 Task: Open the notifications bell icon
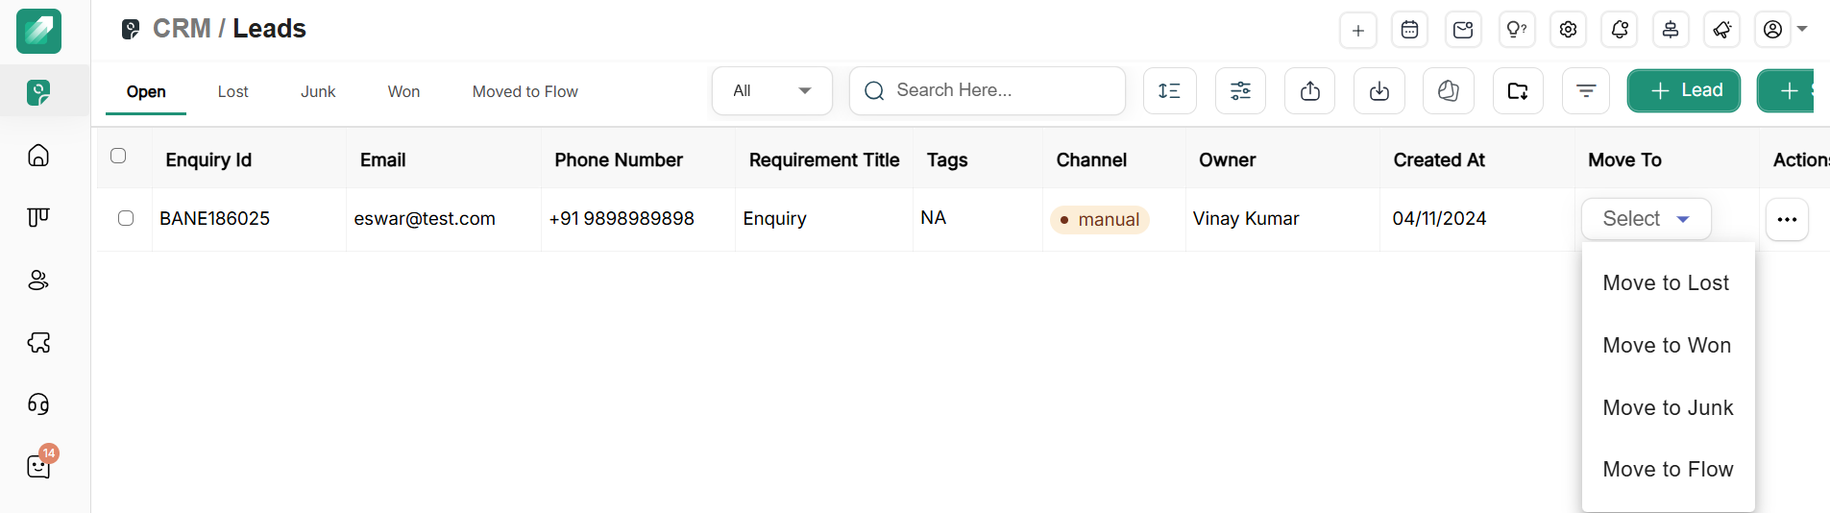point(1620,30)
